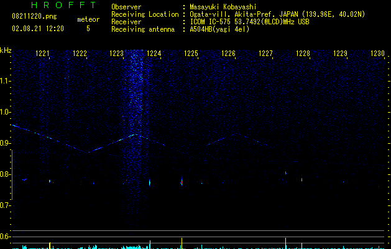The width and height of the screenshot is (391, 249).
Task: Click time marker 1226
Action: tap(228, 54)
